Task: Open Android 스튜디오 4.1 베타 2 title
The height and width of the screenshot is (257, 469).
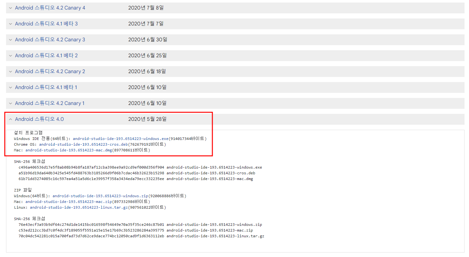Action: pos(46,56)
